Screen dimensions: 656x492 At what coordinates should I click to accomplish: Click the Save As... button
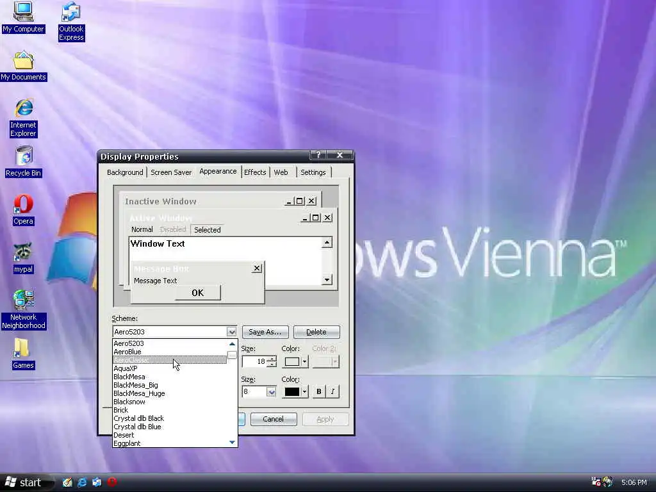[x=265, y=332]
